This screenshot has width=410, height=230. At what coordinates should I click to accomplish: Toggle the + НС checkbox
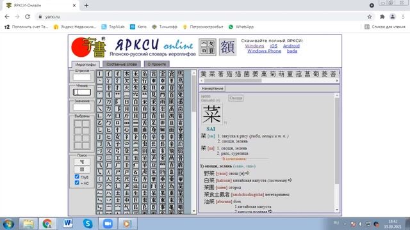[77, 183]
